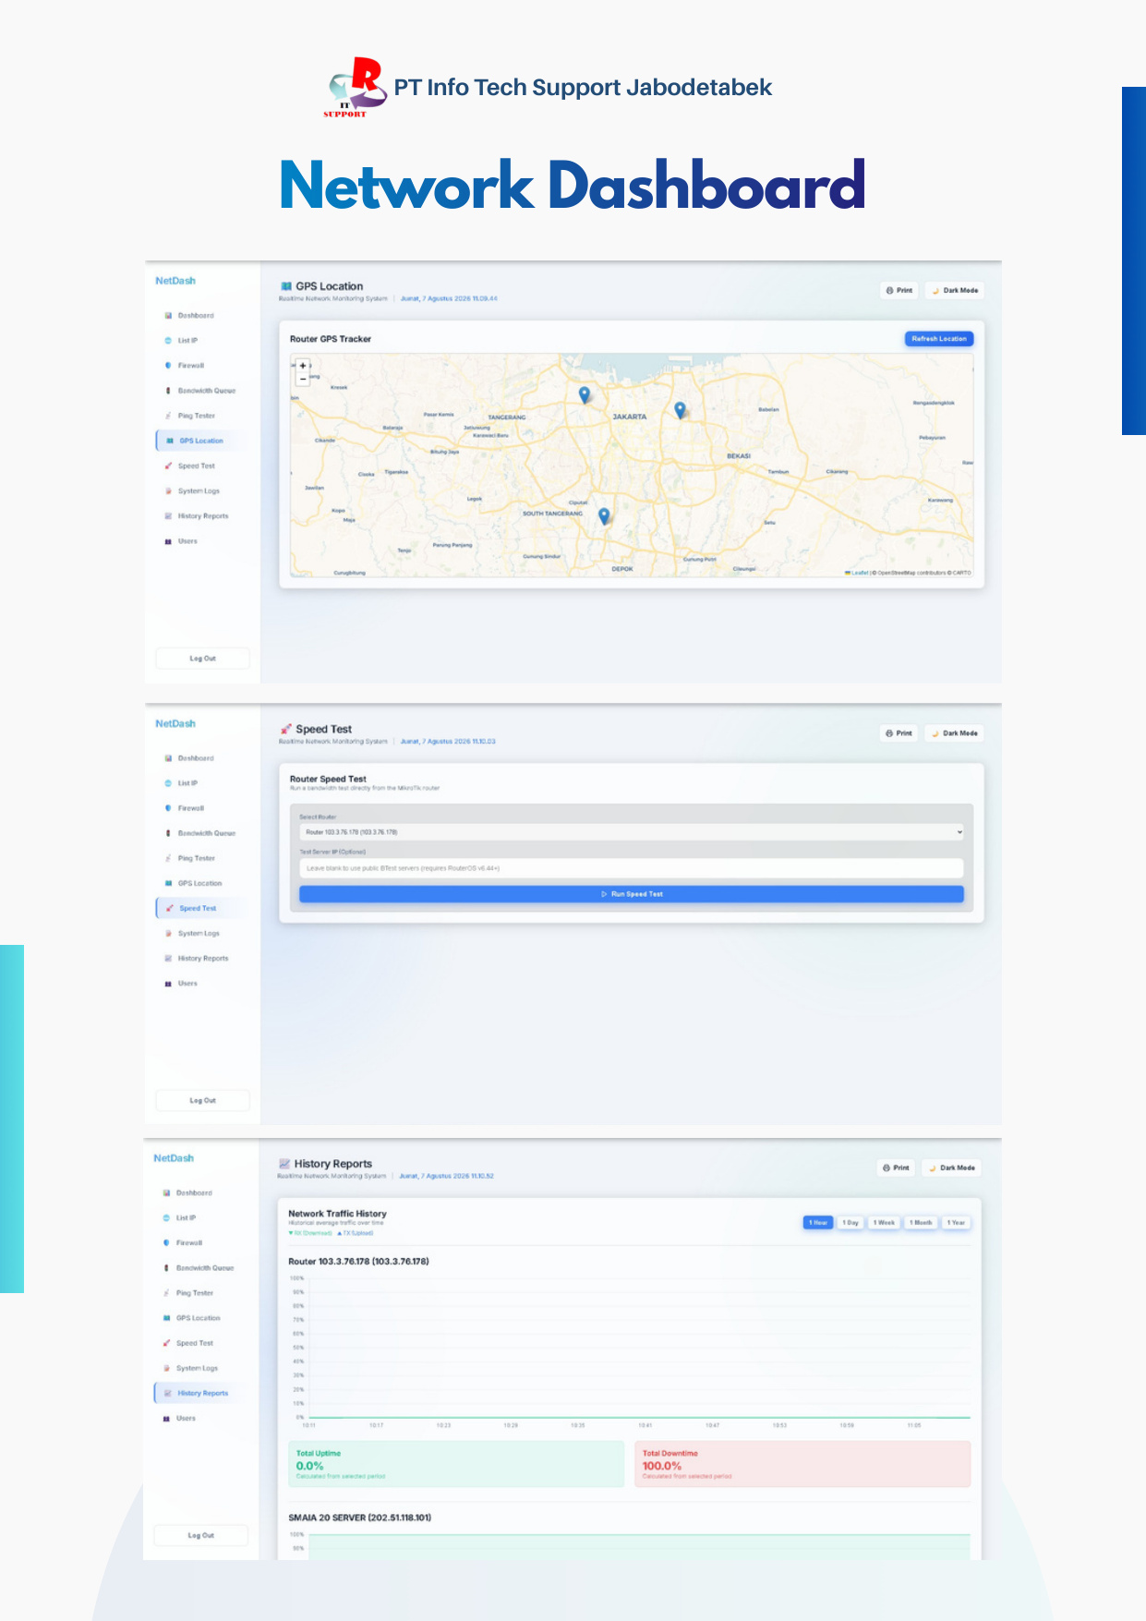The image size is (1146, 1621).
Task: Select the map marker east of Jakarta label
Action: click(681, 410)
